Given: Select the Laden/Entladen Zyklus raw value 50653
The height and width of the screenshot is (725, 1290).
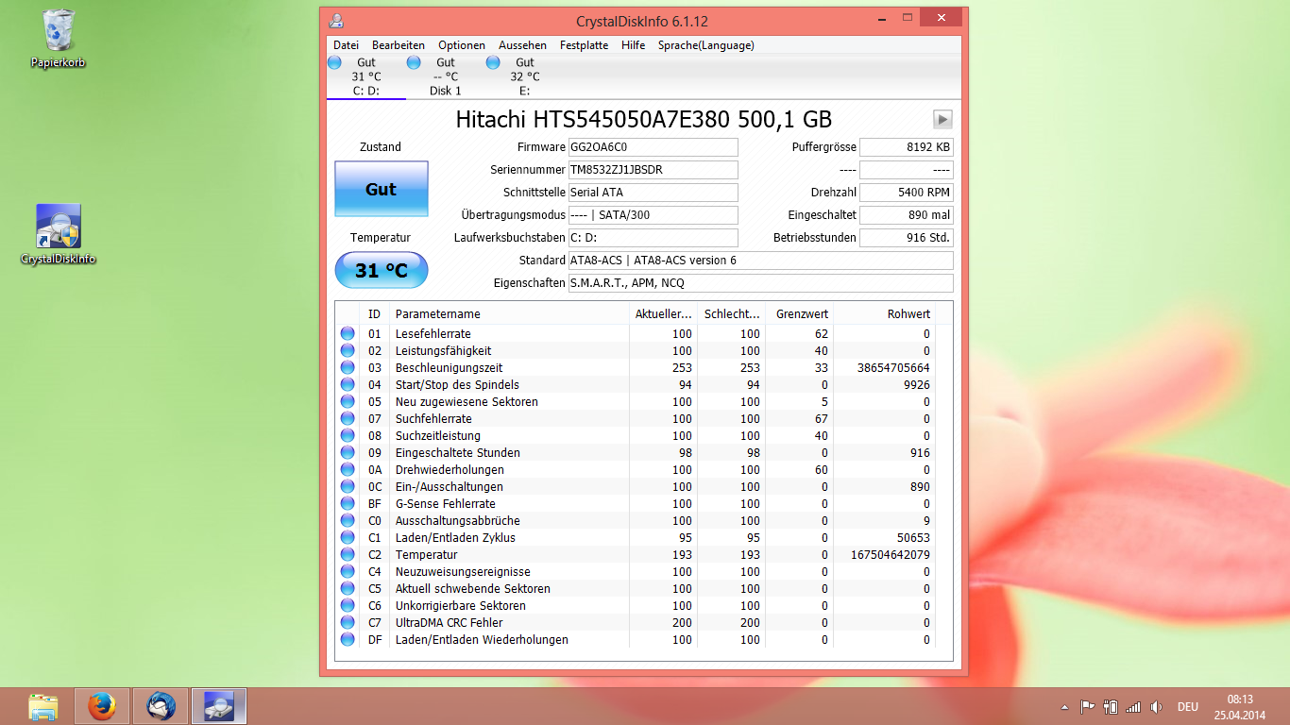Looking at the screenshot, I should click(x=913, y=537).
